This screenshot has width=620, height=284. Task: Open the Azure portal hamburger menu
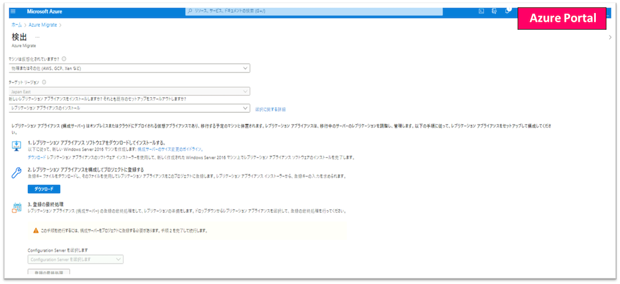coord(12,11)
